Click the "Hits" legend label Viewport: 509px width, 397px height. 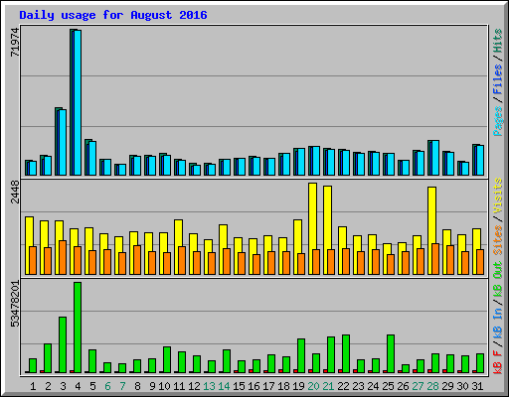(498, 41)
